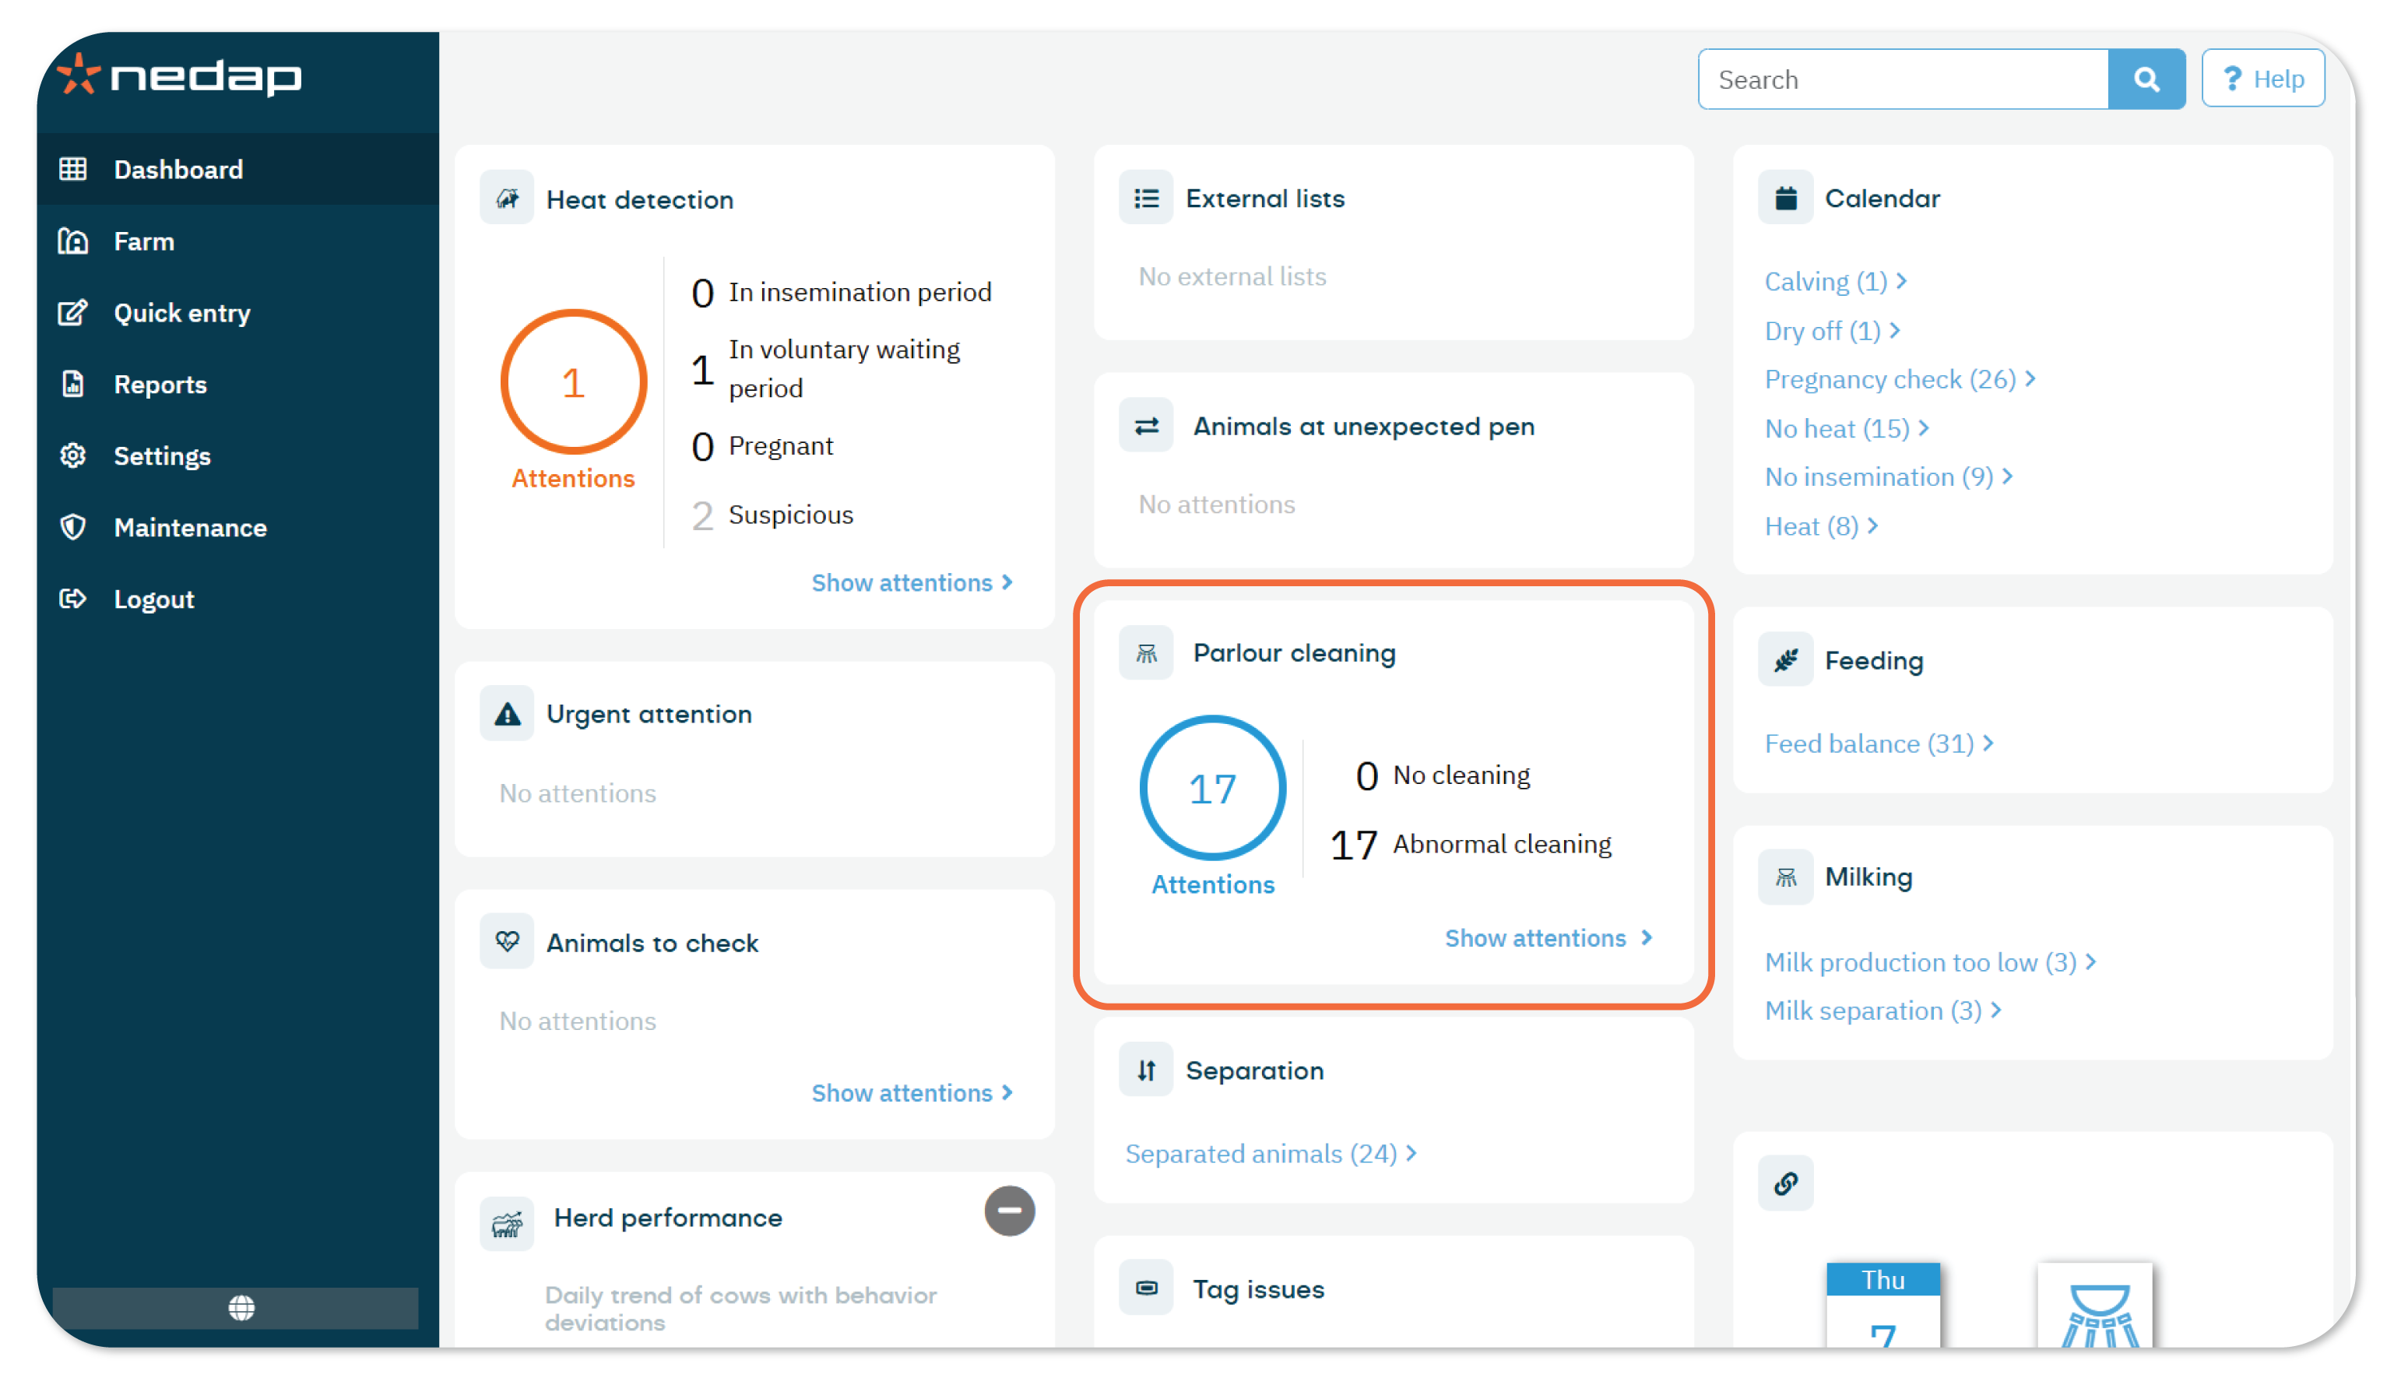This screenshot has height=1392, width=2401.
Task: Click 'Daily trend of cows' description text
Action: coord(741,1308)
